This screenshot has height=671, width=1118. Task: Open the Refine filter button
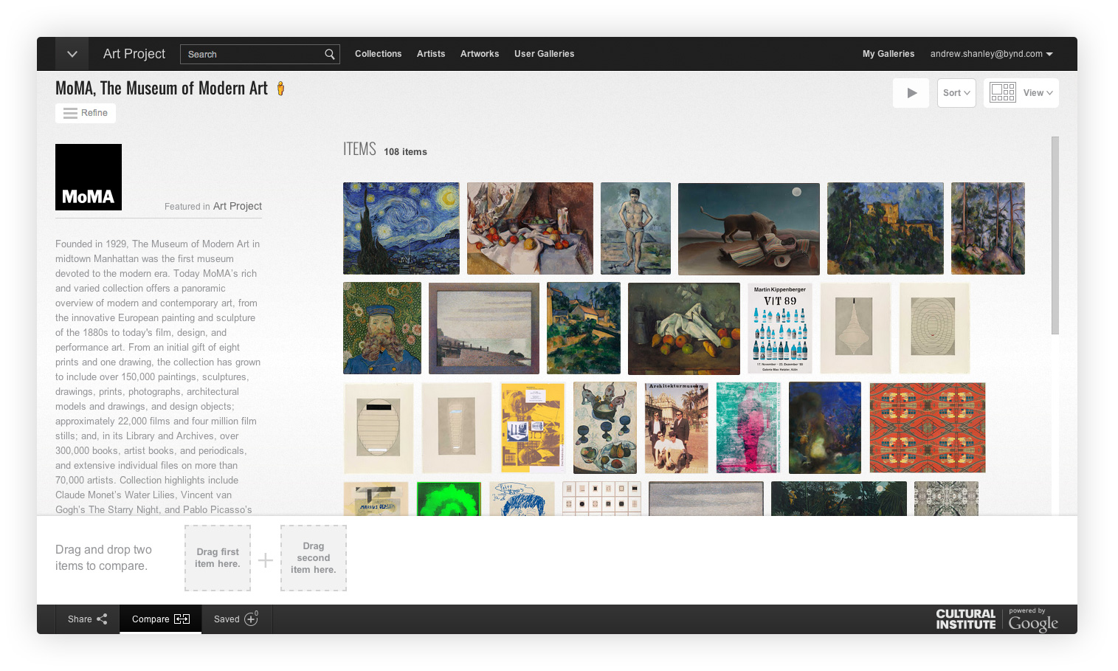click(x=86, y=113)
